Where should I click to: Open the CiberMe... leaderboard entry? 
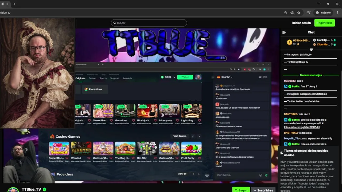tap(325, 45)
